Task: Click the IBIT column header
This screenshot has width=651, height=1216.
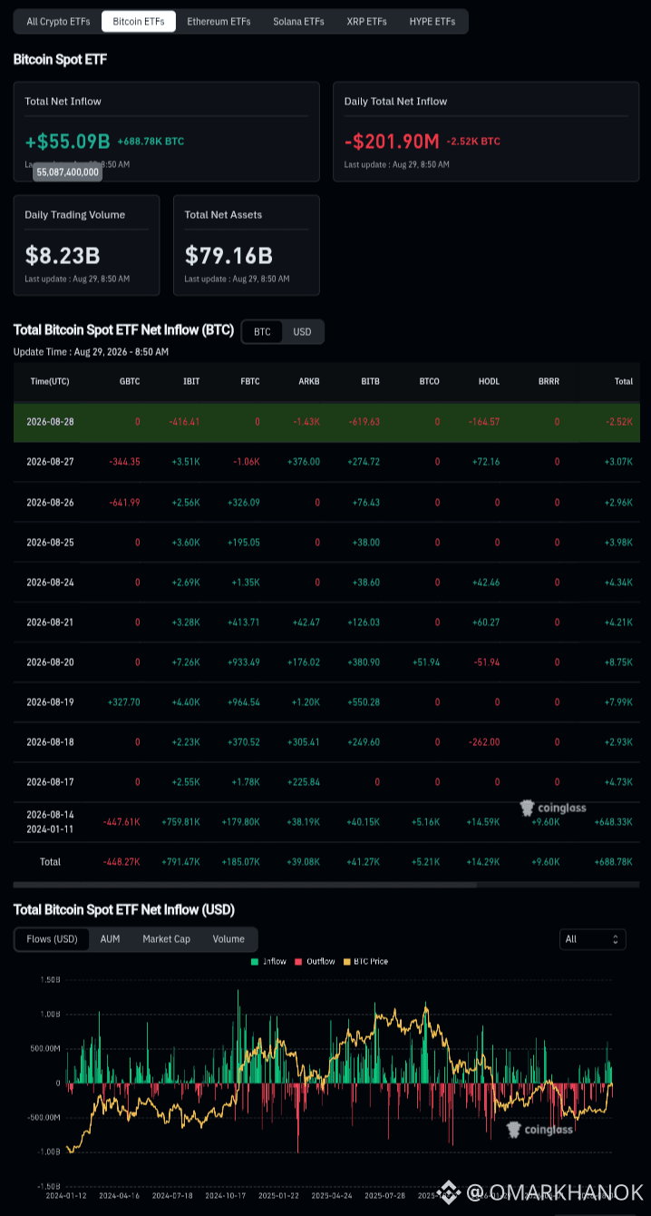Action: coord(191,382)
